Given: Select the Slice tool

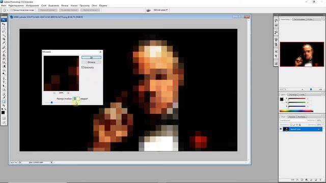Looking at the screenshot, I should click(x=4, y=43).
